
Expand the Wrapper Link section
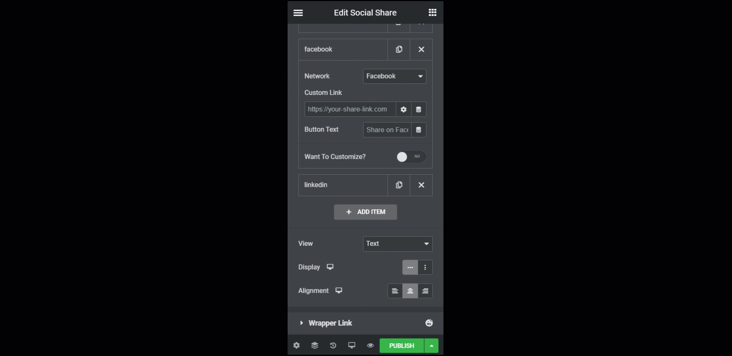point(365,323)
